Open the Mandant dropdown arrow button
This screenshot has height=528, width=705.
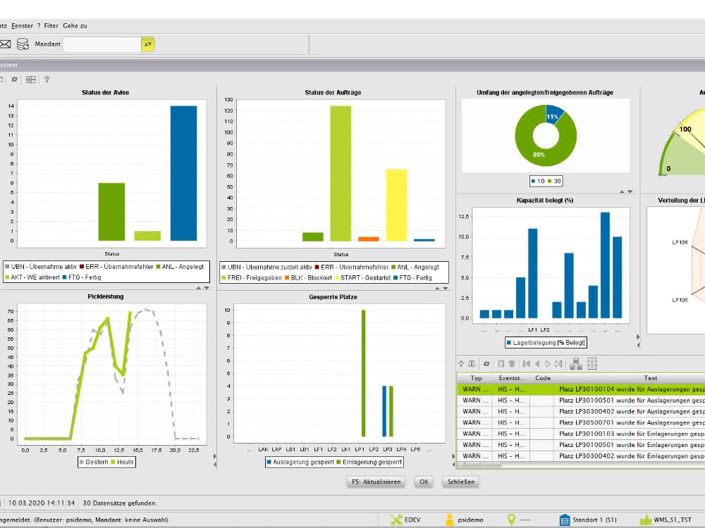click(x=147, y=44)
